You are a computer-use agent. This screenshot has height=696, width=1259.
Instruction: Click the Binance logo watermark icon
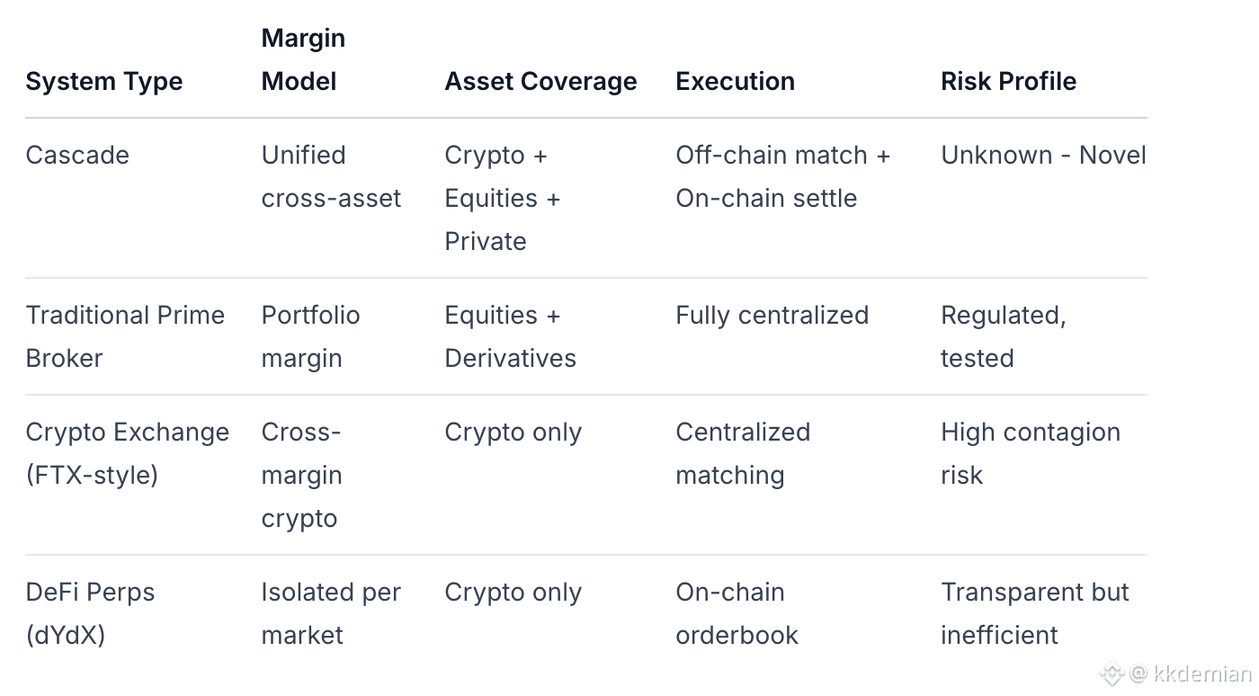[1112, 673]
